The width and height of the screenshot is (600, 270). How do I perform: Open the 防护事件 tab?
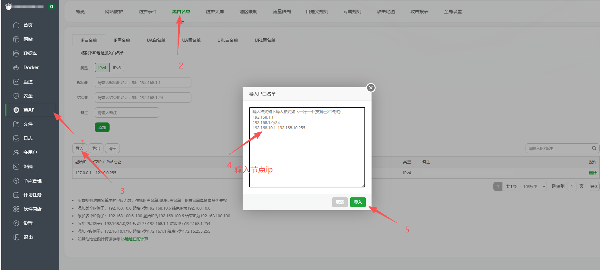click(148, 12)
